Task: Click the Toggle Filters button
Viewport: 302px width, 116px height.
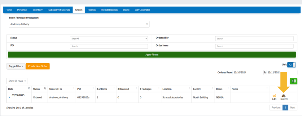Action: [x=16, y=66]
